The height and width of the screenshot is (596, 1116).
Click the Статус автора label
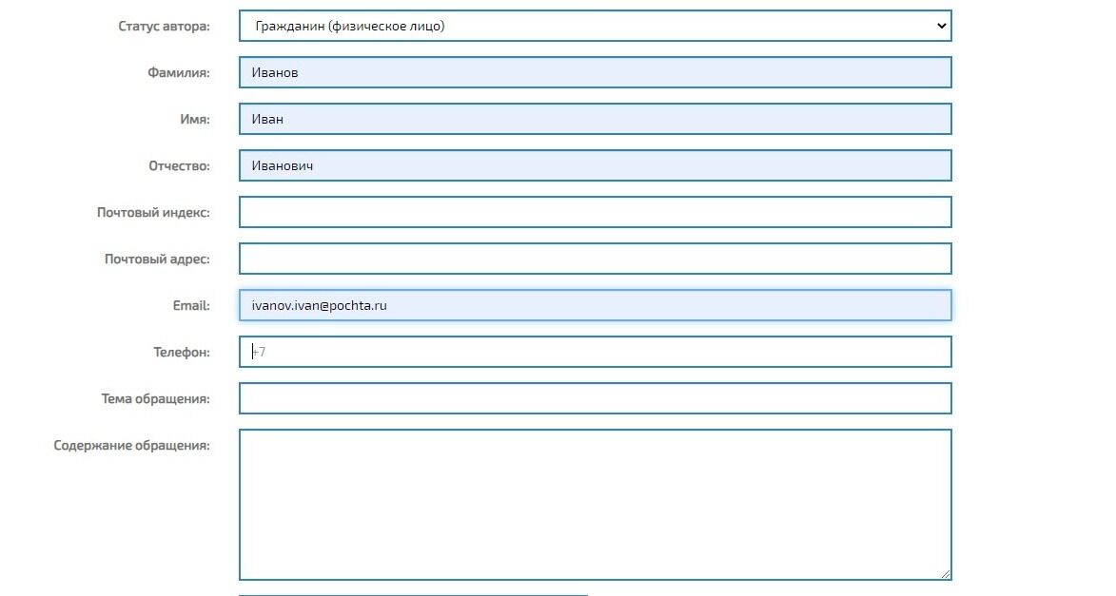(164, 27)
